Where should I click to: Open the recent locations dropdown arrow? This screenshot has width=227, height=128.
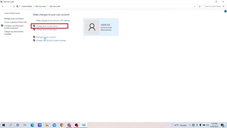[x=11, y=6]
